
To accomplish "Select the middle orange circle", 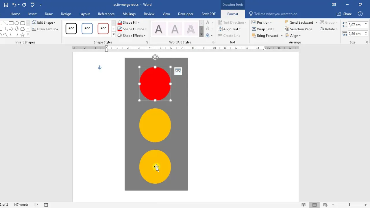I will coord(155,125).
